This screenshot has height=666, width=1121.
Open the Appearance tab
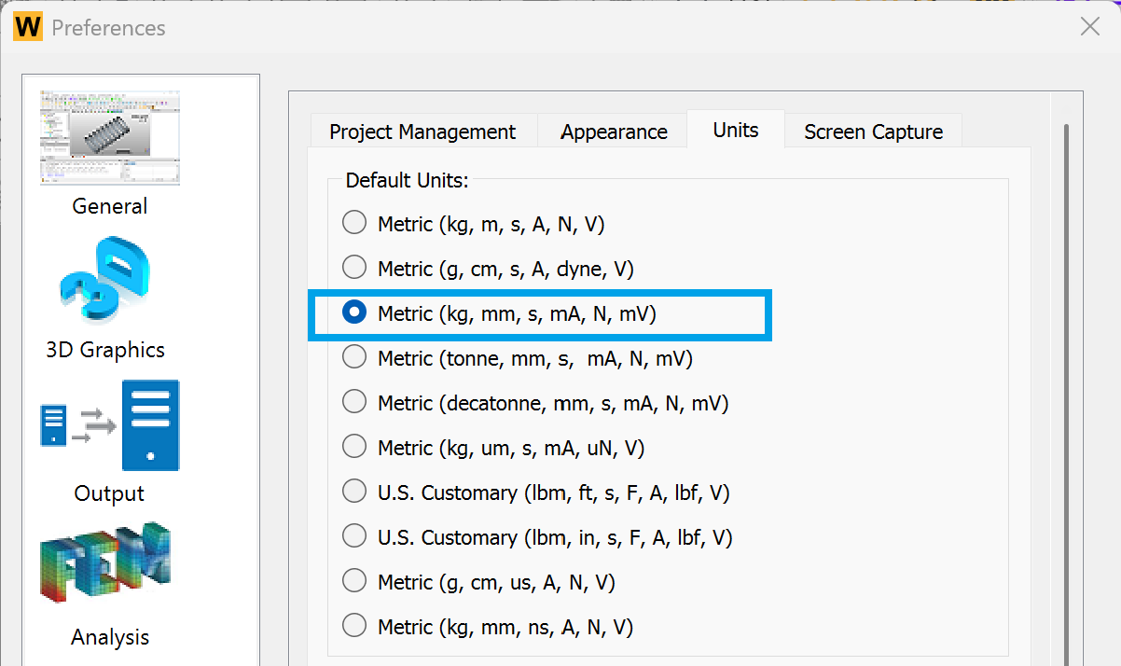pos(614,132)
